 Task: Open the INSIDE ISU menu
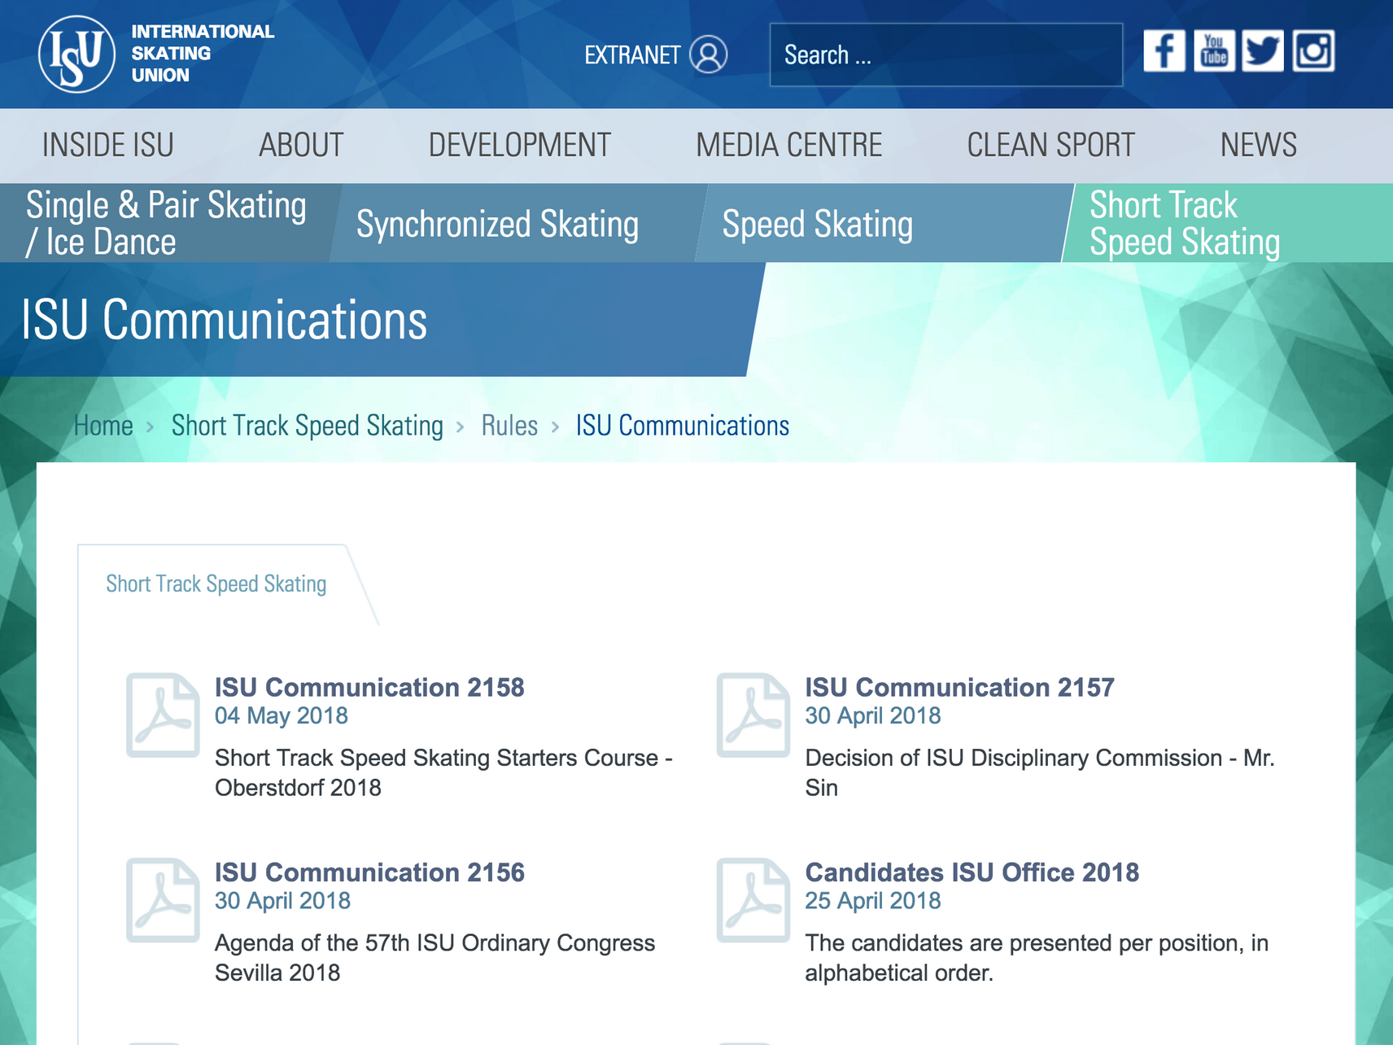(x=108, y=146)
